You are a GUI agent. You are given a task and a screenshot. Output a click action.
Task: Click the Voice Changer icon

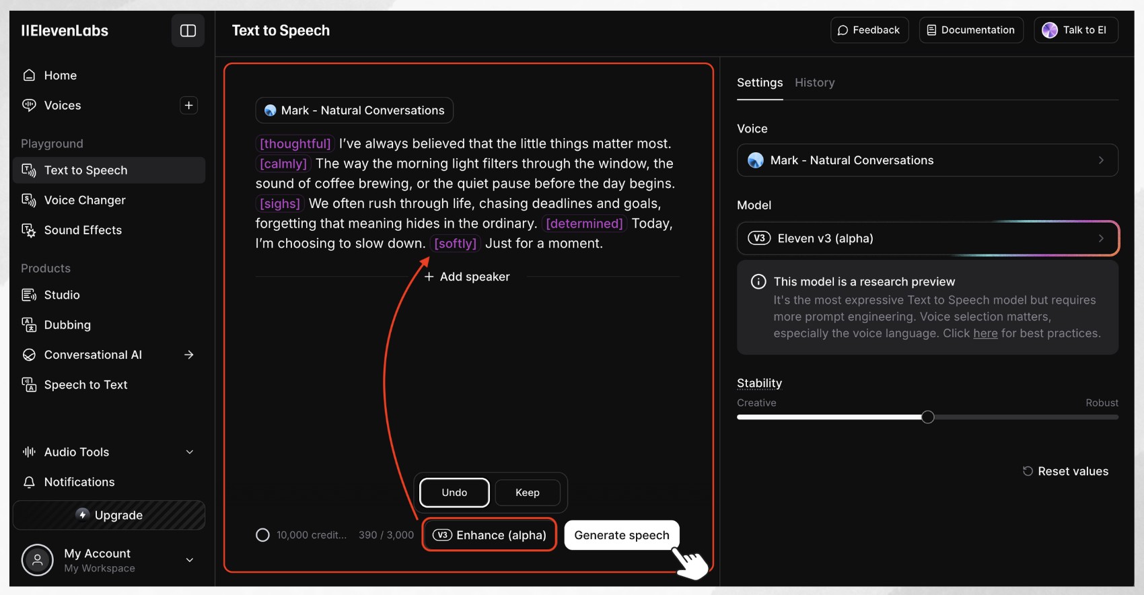(29, 200)
